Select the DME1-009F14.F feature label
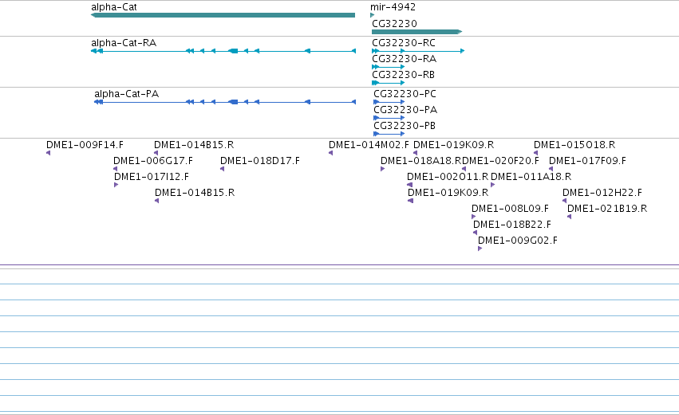Viewport: 679px width, 415px height. 85,145
